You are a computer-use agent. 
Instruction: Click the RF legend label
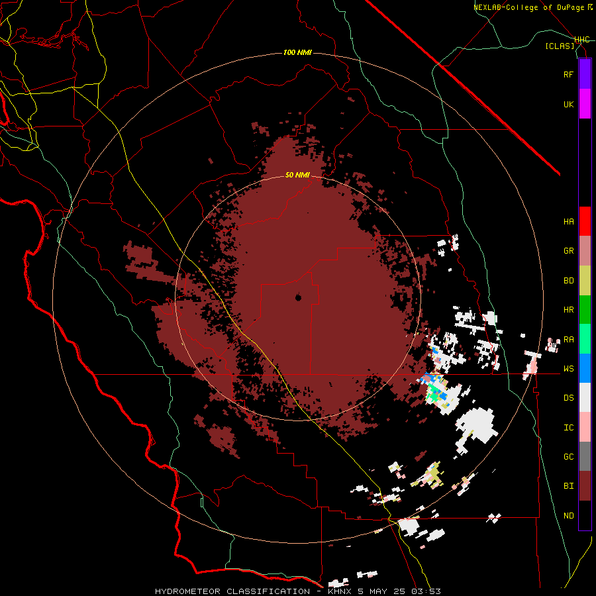tap(568, 74)
